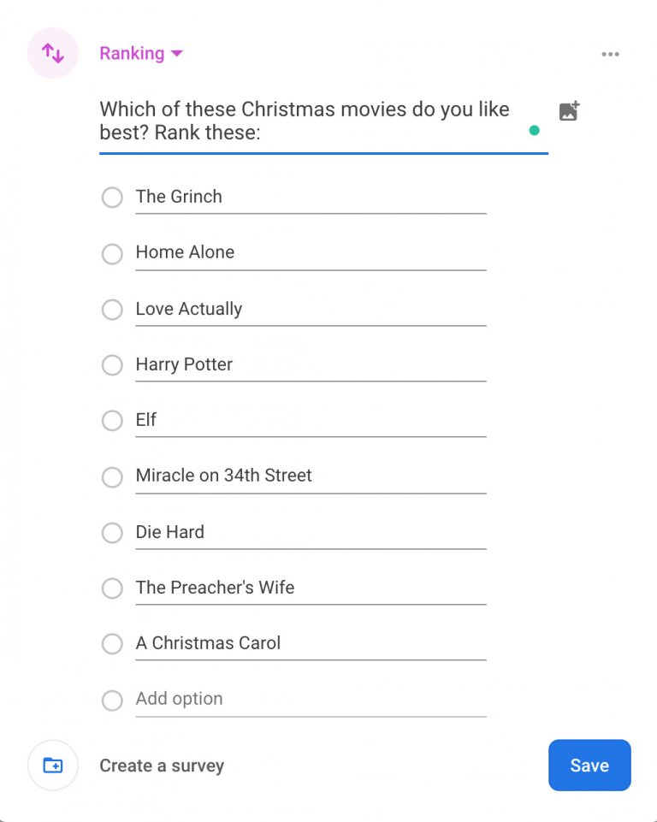Open the three-dot options menu
Screen dimensions: 657x822
[x=611, y=54]
